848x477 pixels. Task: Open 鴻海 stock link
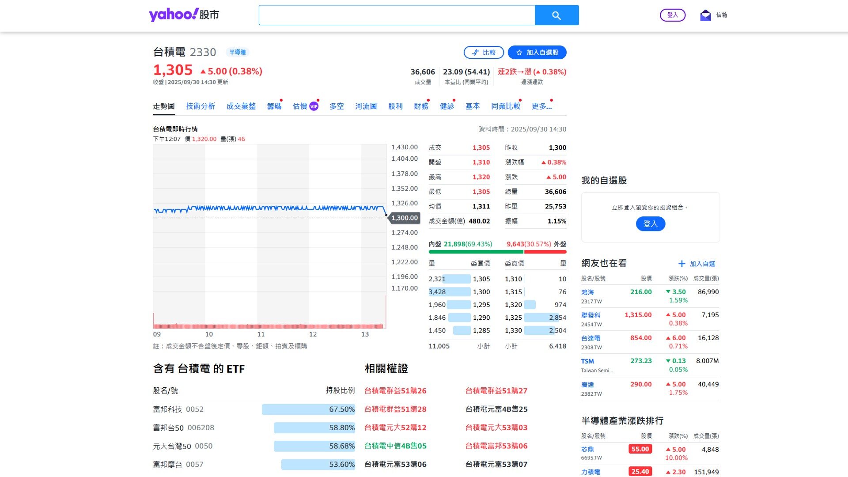587,292
